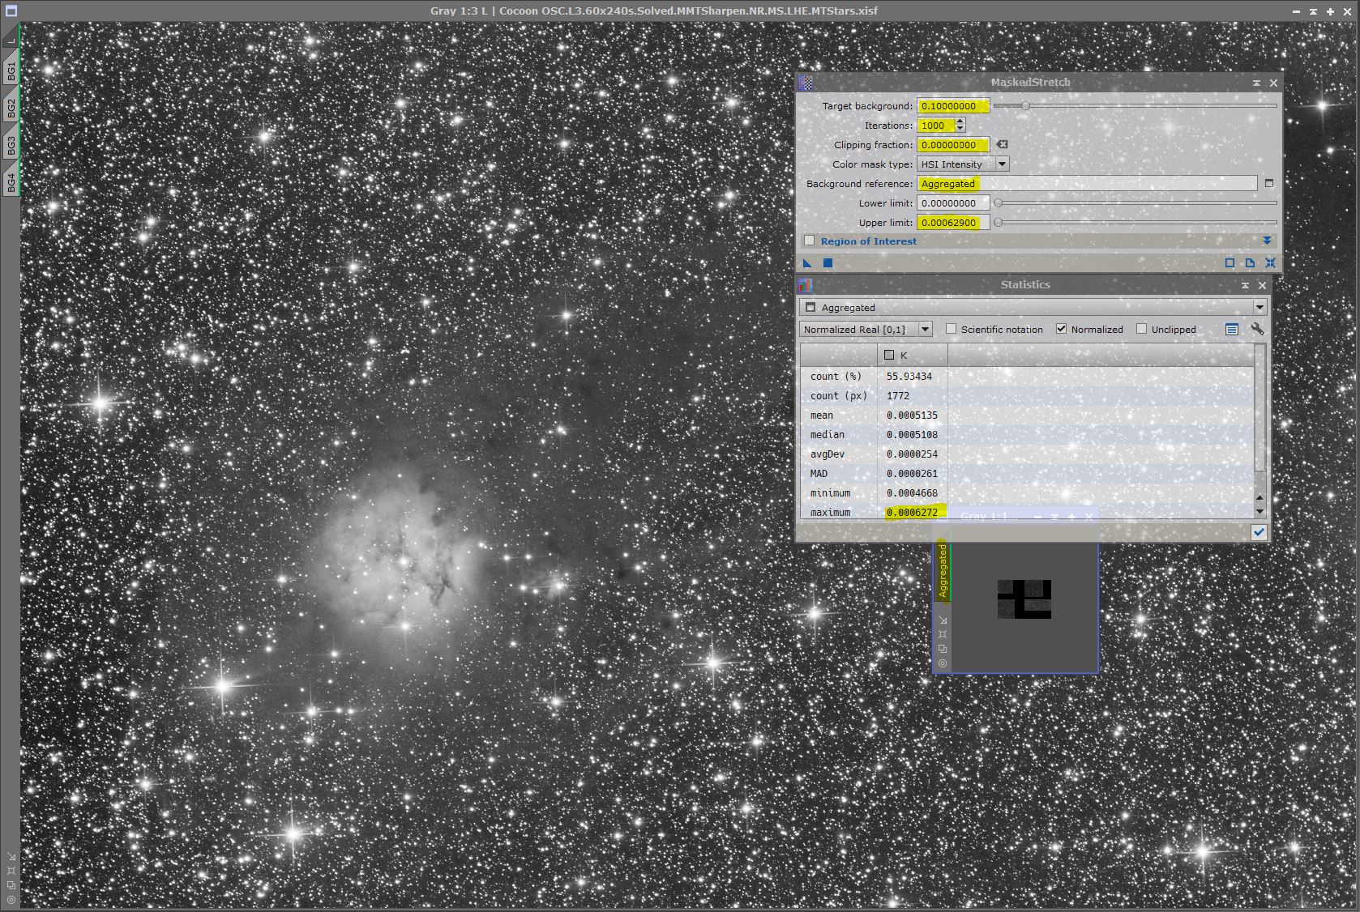
Task: Select background reference view via window icon
Action: pyautogui.click(x=1269, y=184)
